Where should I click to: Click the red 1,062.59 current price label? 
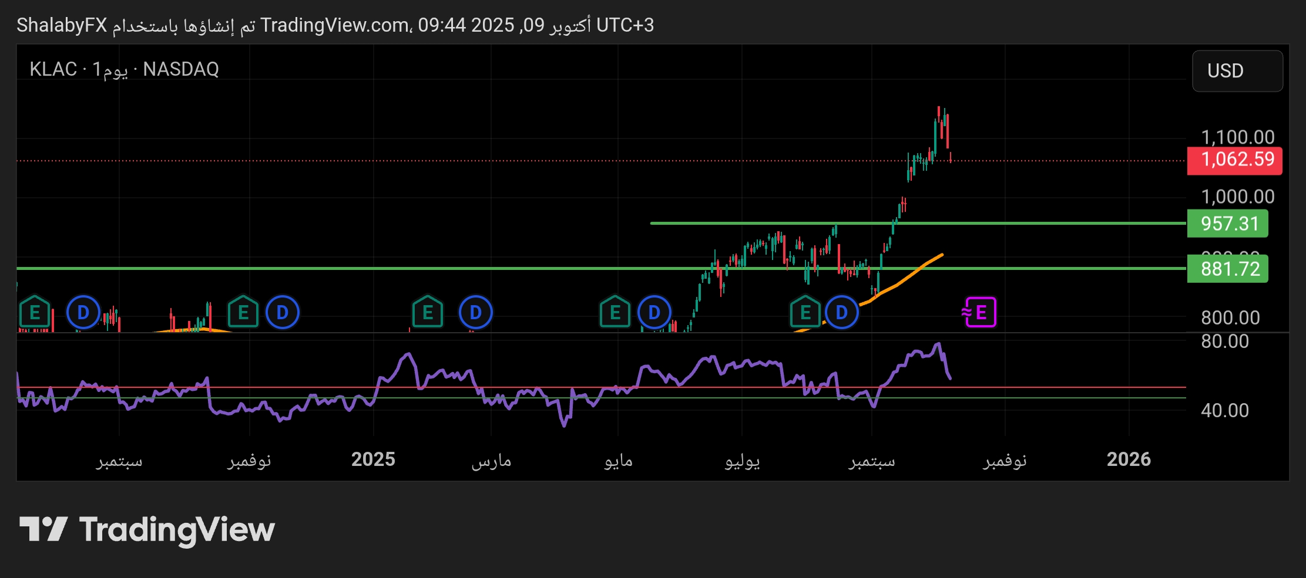[1234, 160]
